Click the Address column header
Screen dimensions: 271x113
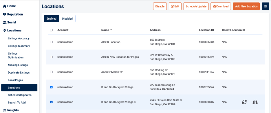point(155,30)
